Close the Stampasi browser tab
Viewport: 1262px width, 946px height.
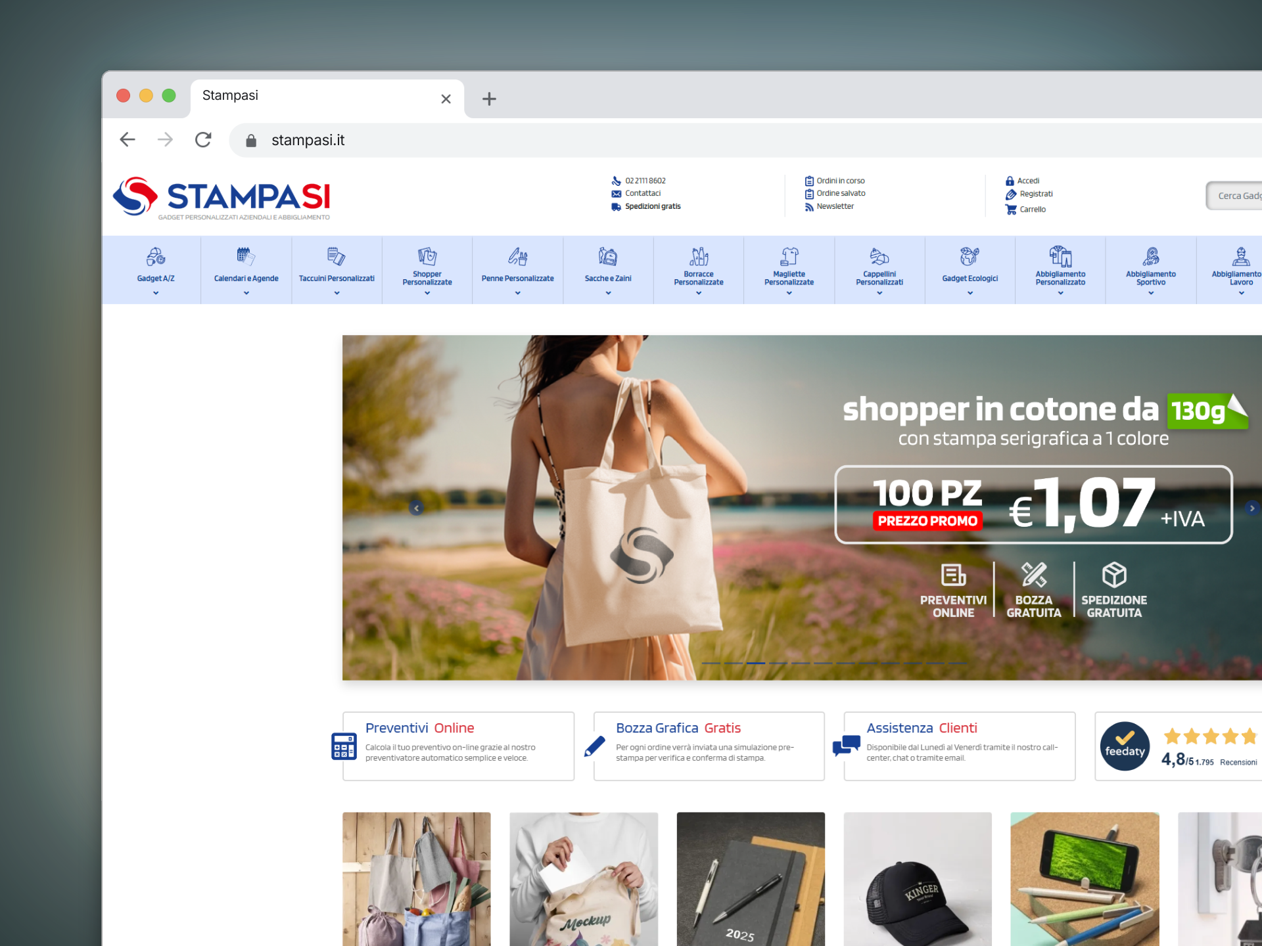(x=446, y=99)
